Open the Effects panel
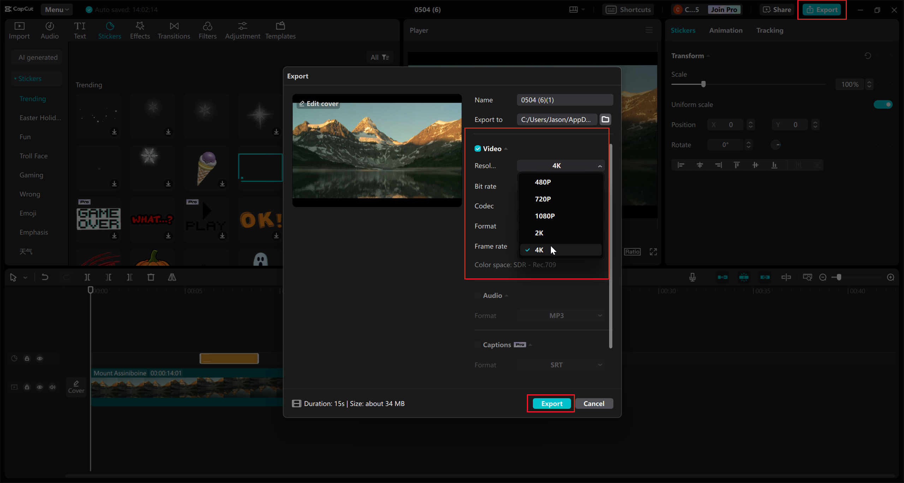The image size is (904, 483). pyautogui.click(x=140, y=30)
